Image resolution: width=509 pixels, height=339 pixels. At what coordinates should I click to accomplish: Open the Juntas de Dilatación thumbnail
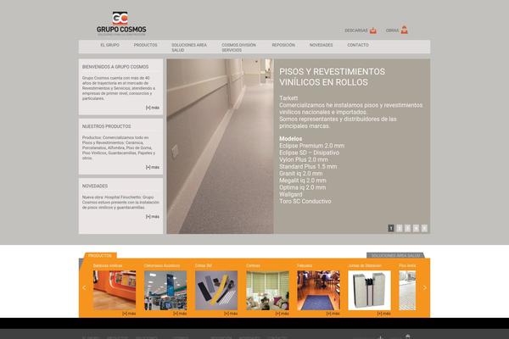[x=369, y=291]
